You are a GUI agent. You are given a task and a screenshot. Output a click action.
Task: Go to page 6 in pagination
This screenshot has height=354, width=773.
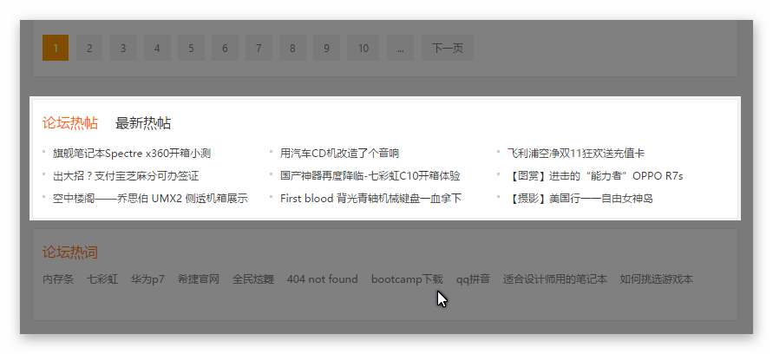(x=225, y=48)
